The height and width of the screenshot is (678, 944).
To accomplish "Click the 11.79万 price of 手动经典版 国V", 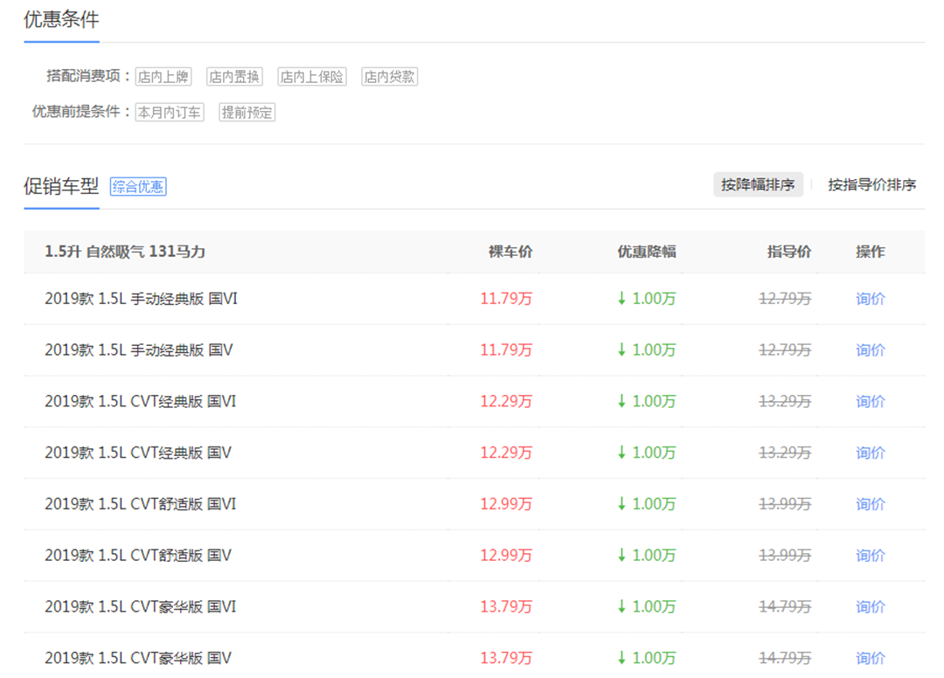I will tap(506, 350).
